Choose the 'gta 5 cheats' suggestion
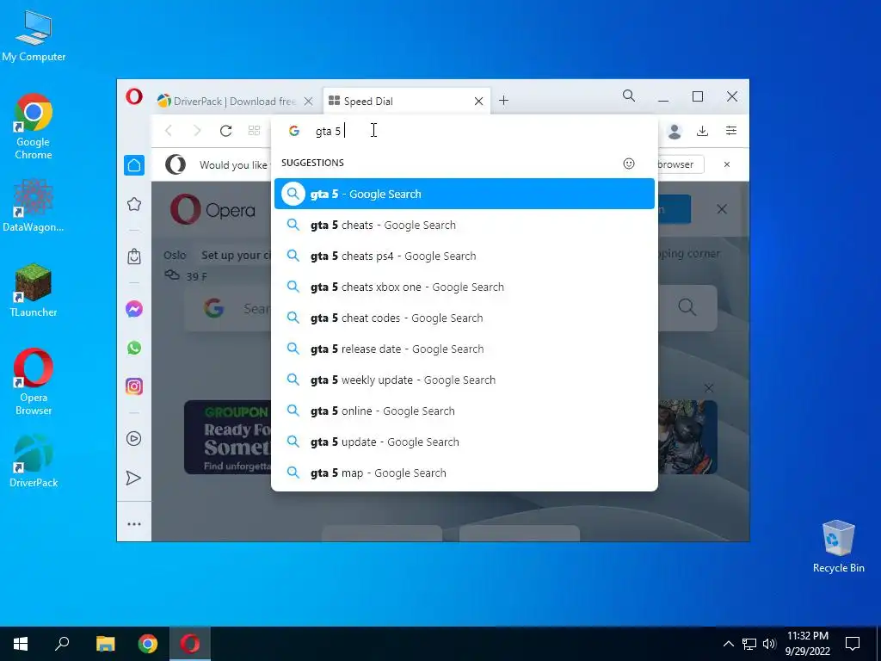Viewport: 881px width, 661px height. tap(464, 225)
